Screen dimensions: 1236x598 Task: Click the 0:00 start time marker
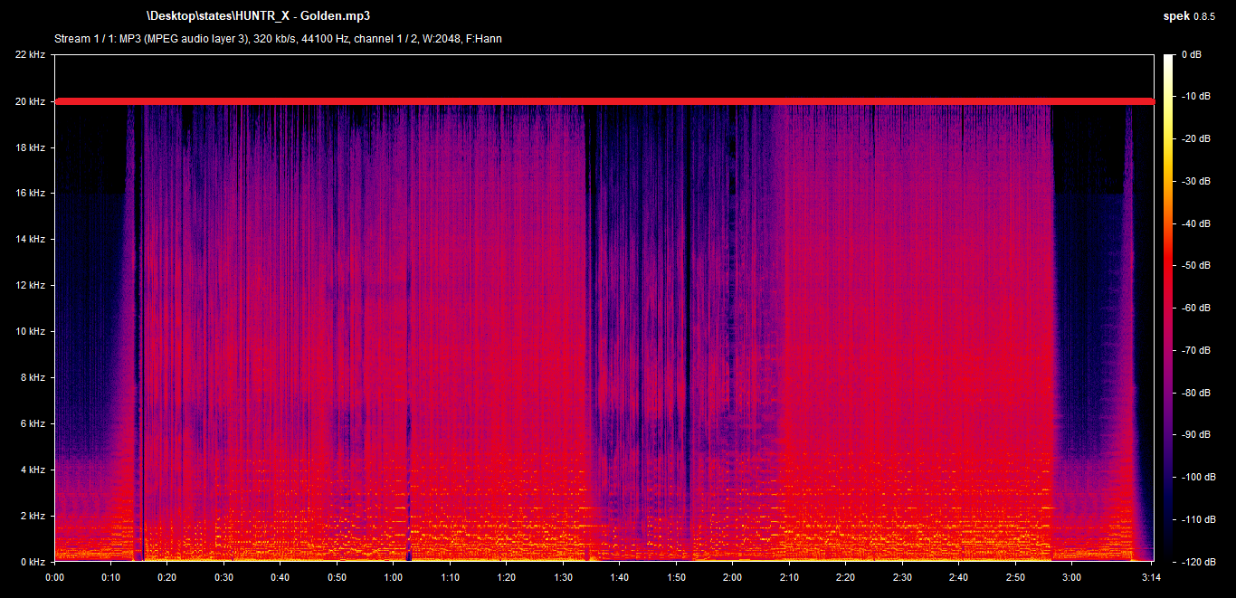click(x=54, y=577)
